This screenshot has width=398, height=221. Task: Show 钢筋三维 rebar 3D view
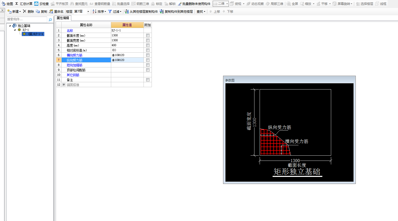click(x=140, y=4)
